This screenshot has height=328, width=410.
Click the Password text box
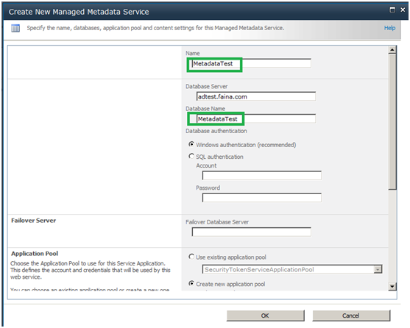point(262,198)
